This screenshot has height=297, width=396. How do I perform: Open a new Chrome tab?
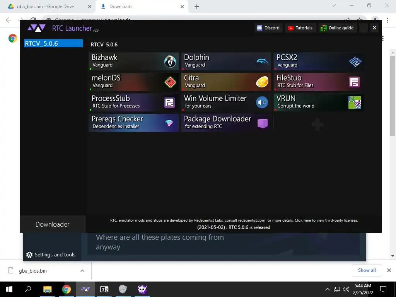tap(197, 7)
